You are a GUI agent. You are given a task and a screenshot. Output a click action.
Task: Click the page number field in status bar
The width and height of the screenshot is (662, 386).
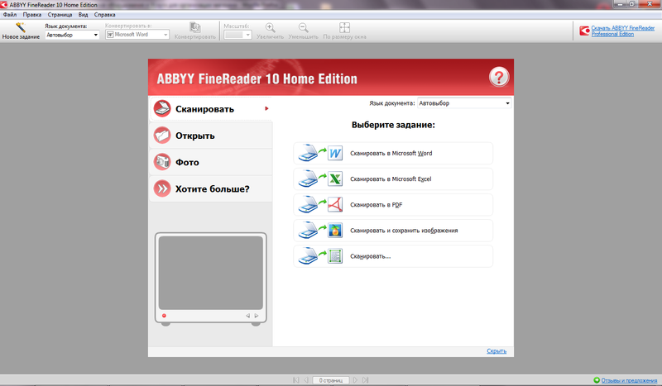point(330,380)
